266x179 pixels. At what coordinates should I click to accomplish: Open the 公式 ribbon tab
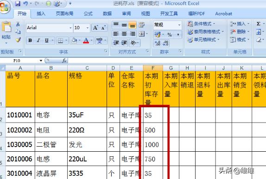88,13
